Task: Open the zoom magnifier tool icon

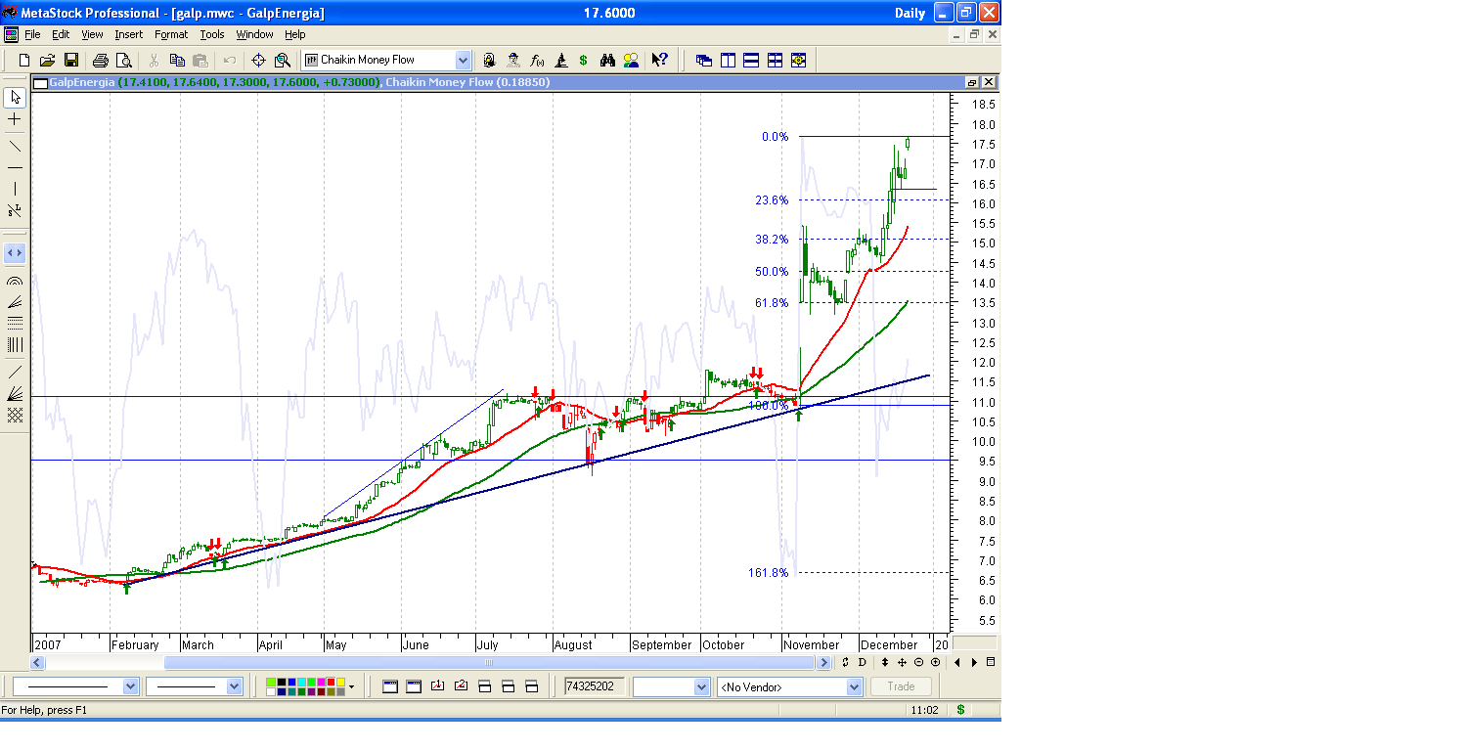Action: [x=283, y=60]
